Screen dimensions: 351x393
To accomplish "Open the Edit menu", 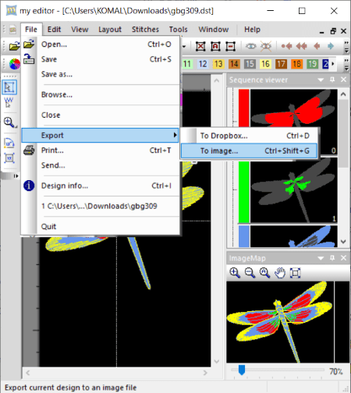I will [x=54, y=30].
